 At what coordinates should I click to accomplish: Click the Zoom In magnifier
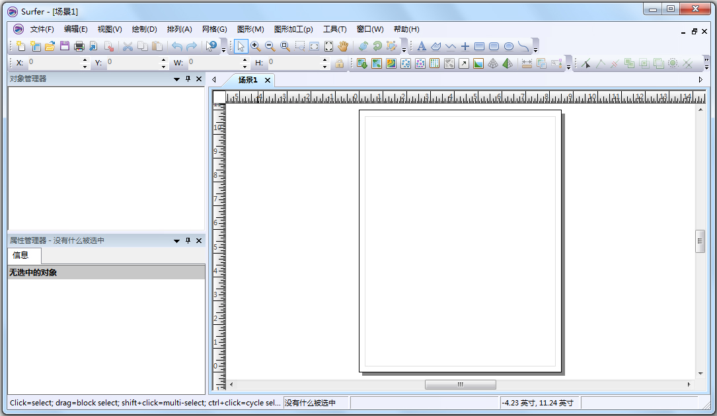click(256, 46)
